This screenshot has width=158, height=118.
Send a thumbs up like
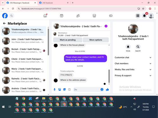pyautogui.click(x=107, y=89)
